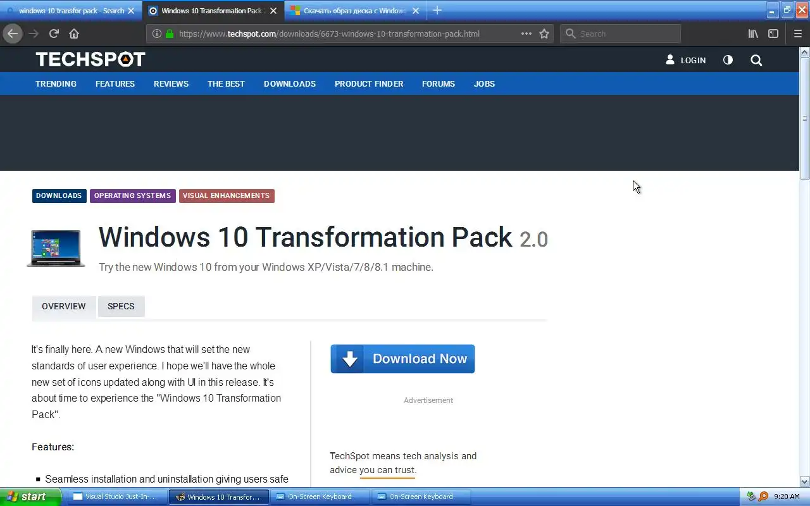Click the Windows 10 laptop product thumbnail
This screenshot has width=810, height=506.
(x=56, y=248)
